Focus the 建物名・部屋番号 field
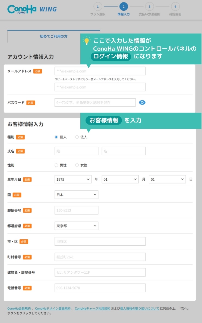Screen dimensions: 202x323 pos(100,272)
